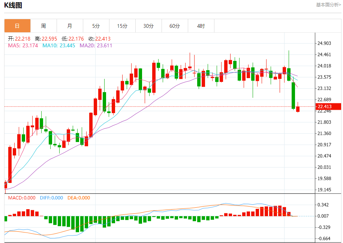Click the red 22.413 current price tag
The width and height of the screenshot is (343, 243).
click(328, 107)
